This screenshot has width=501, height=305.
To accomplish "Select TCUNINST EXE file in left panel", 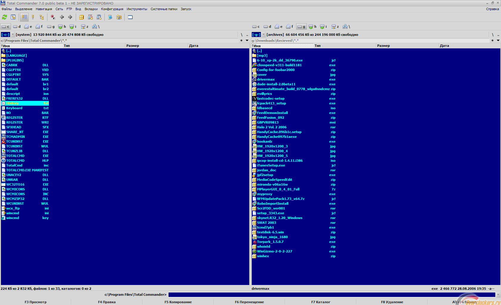I will 25,141.
